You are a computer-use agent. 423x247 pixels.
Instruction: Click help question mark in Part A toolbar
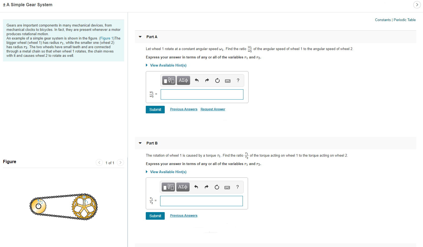click(238, 80)
